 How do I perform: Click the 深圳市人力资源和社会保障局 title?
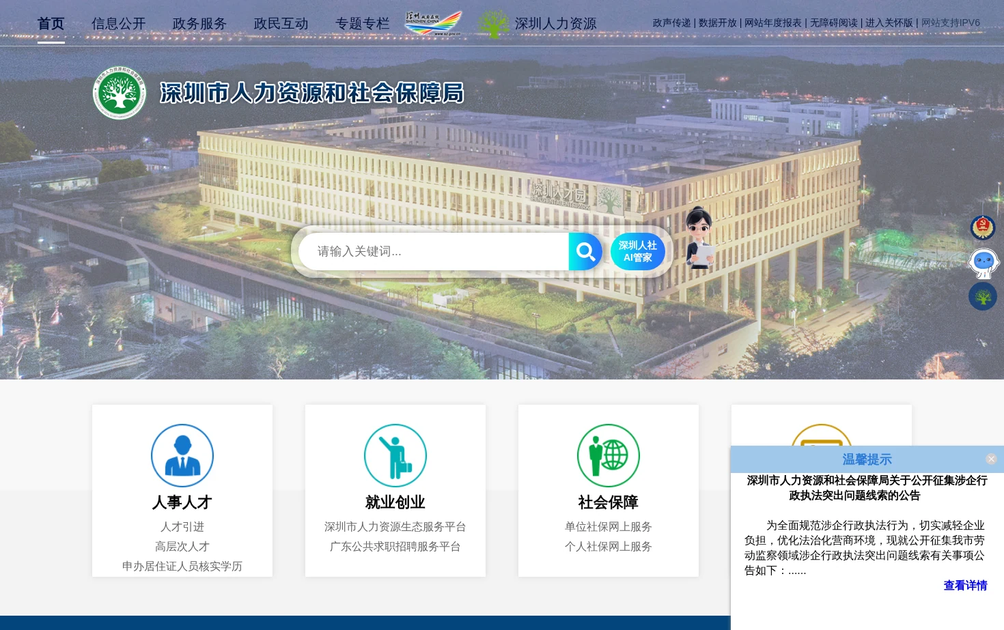(x=312, y=93)
